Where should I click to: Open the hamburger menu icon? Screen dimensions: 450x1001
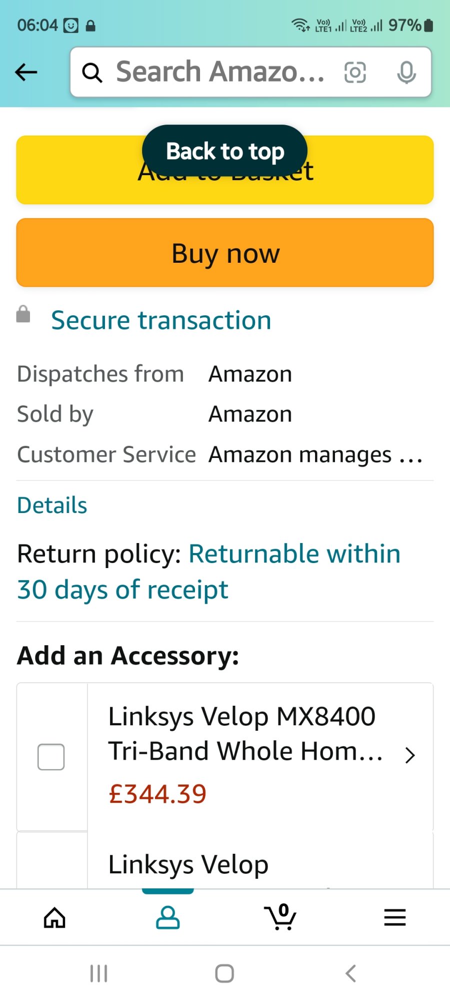pyautogui.click(x=394, y=917)
